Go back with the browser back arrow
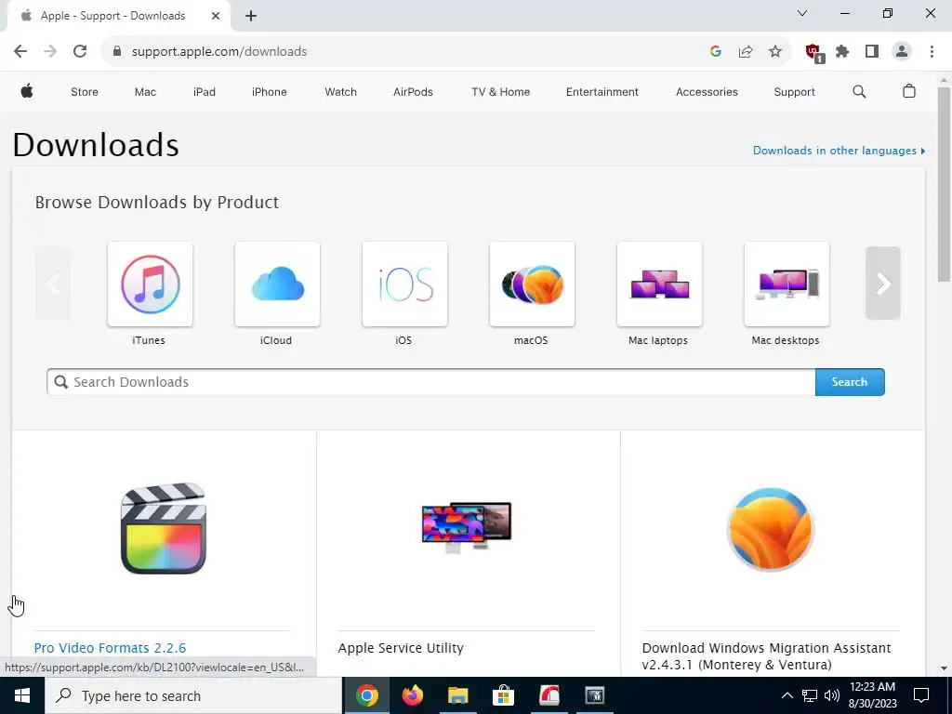The image size is (952, 714). tap(20, 52)
